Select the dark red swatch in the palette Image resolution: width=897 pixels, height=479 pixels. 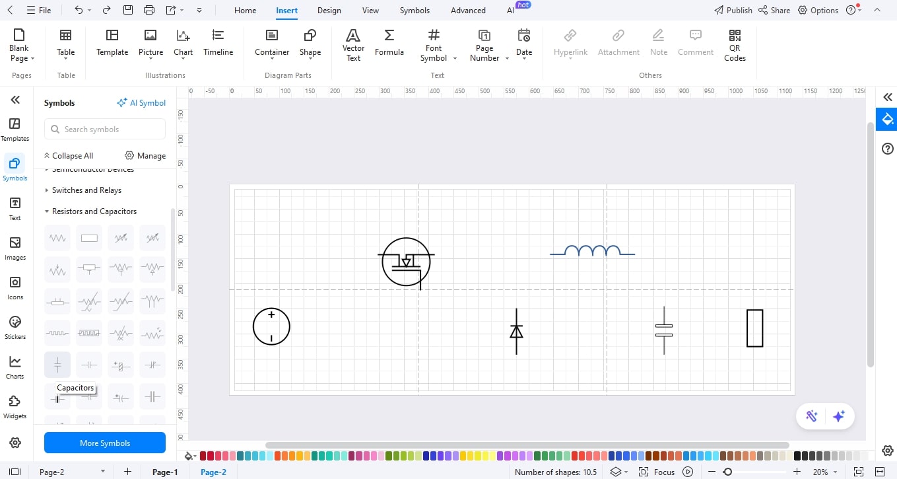(203, 456)
